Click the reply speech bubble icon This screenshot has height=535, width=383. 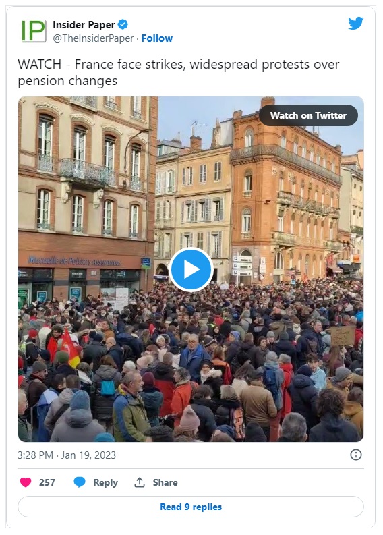(x=80, y=482)
